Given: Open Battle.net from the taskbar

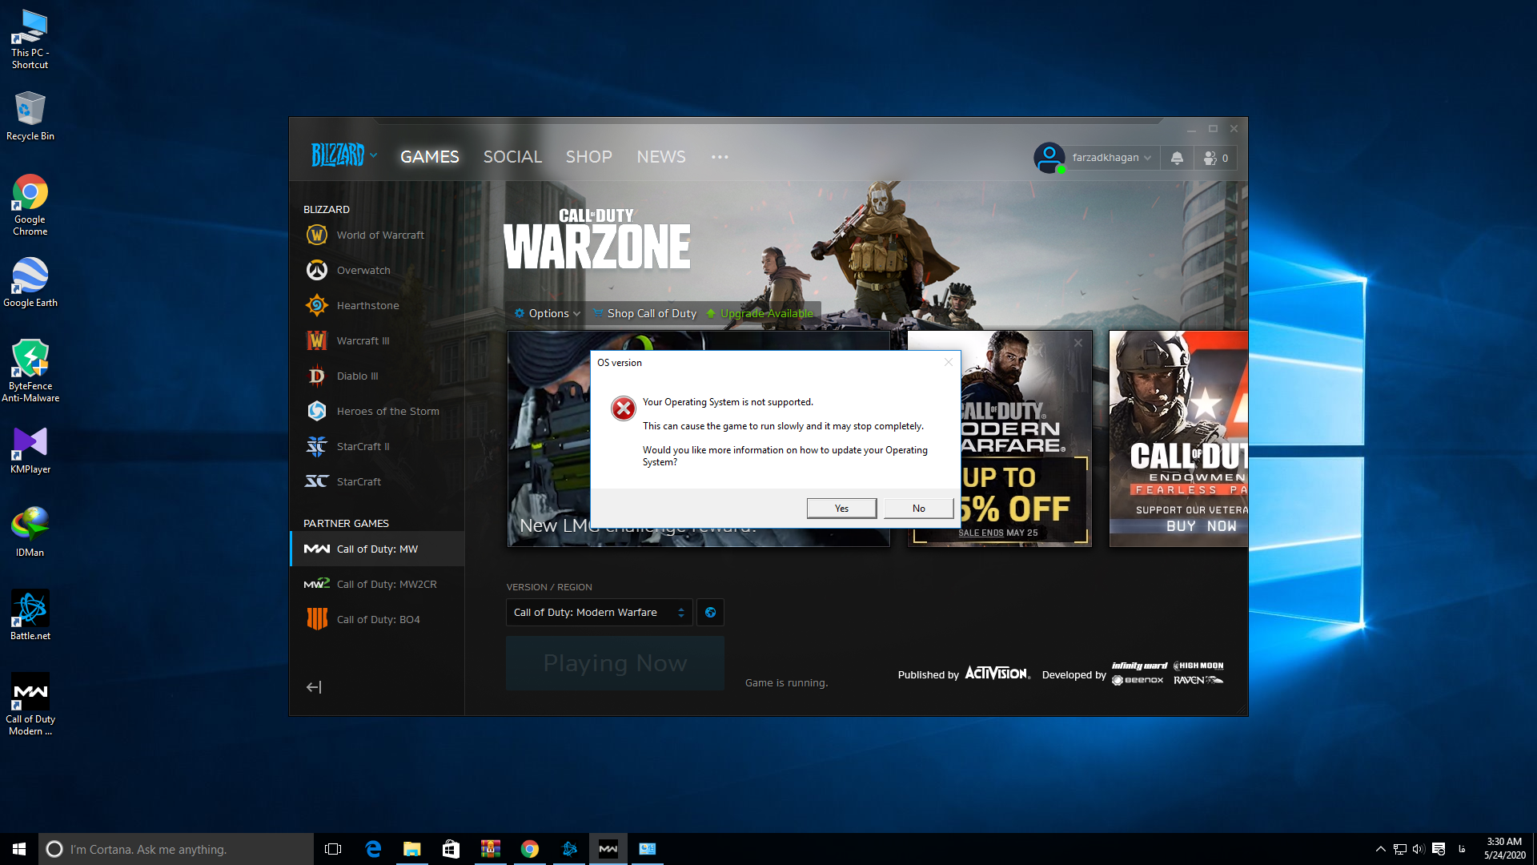Looking at the screenshot, I should click(569, 849).
